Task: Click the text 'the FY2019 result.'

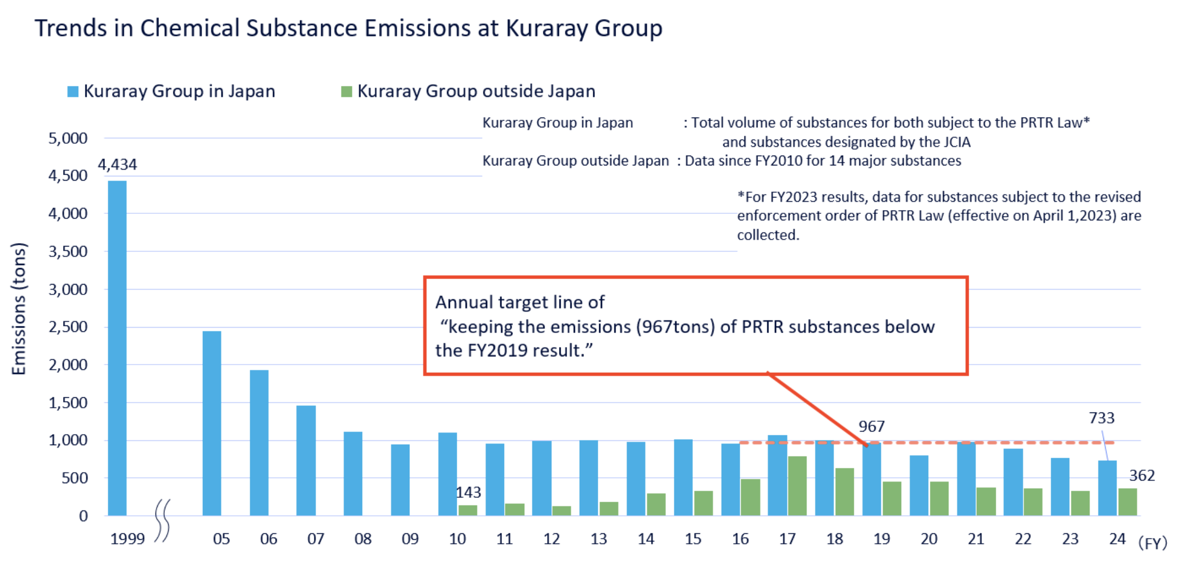Action: [x=513, y=350]
